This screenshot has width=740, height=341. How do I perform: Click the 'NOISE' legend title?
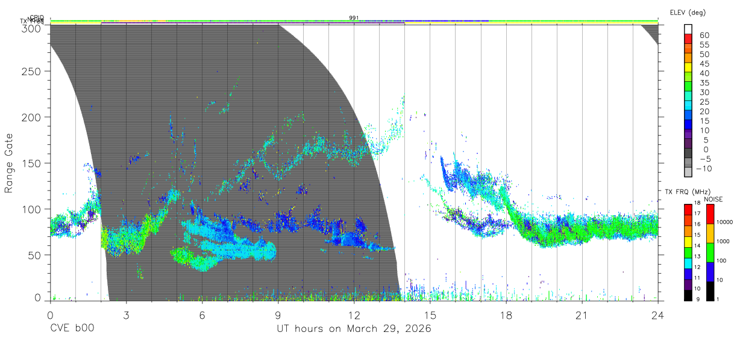pos(713,199)
